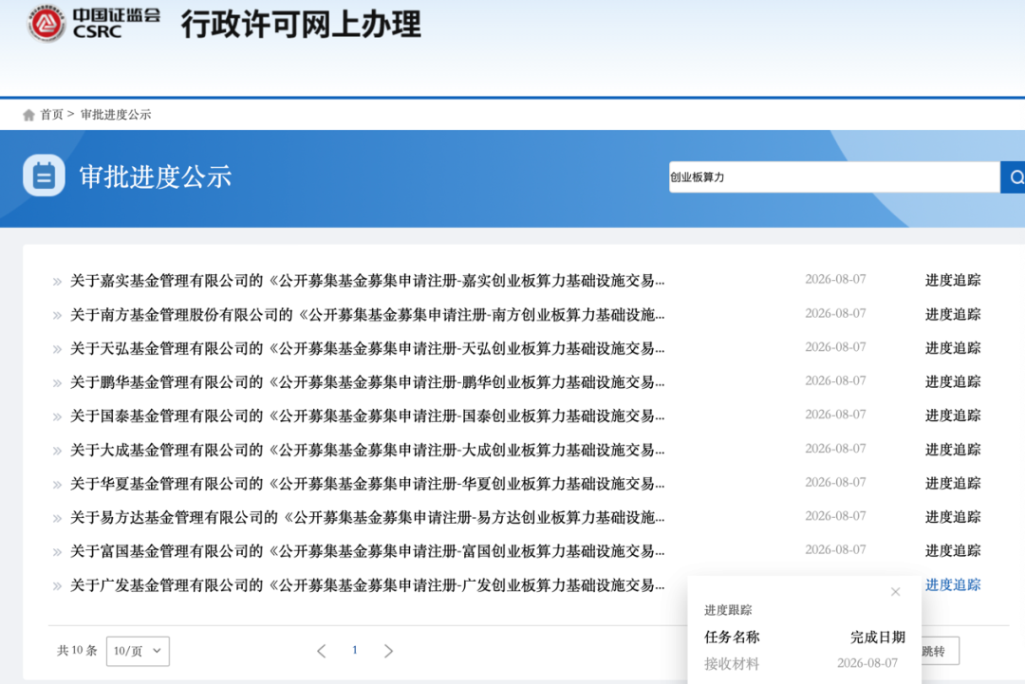The image size is (1025, 684).
Task: Click the 2026-08-07 date in 嘉实基金 row
Action: [x=835, y=280]
